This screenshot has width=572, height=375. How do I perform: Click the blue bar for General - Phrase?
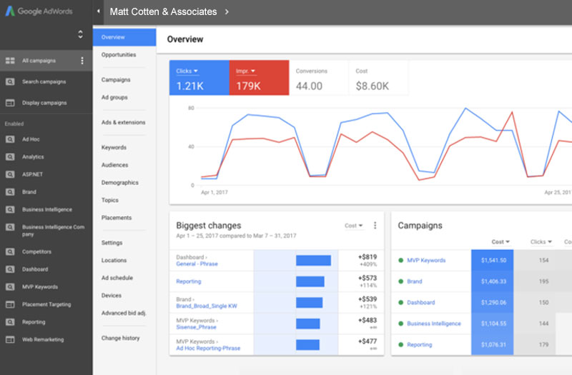point(313,260)
